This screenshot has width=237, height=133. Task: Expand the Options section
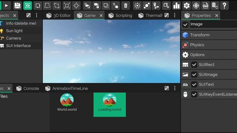pyautogui.click(x=209, y=55)
